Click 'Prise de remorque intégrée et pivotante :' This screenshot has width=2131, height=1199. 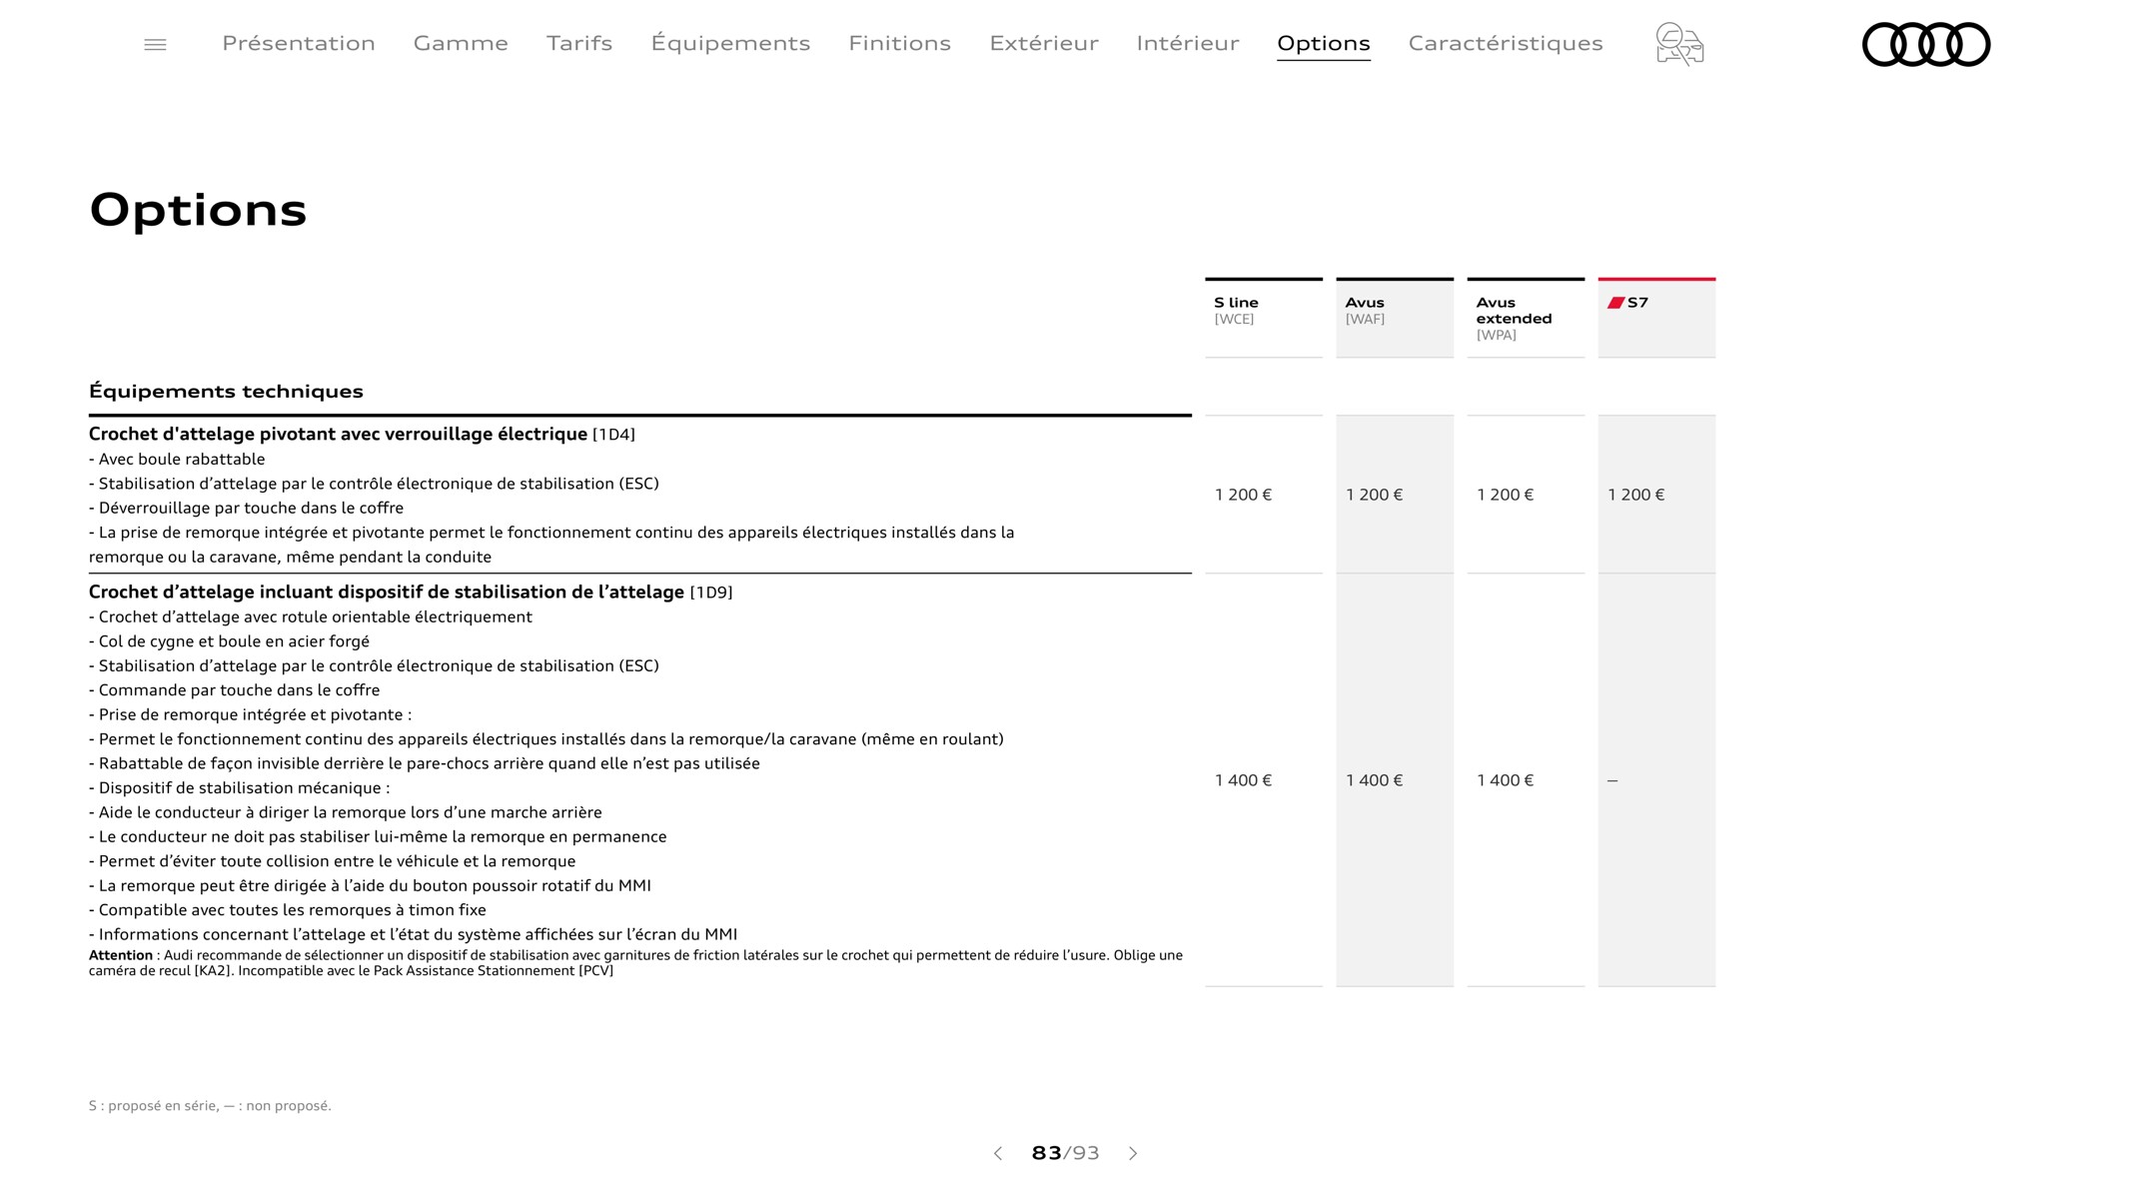[x=250, y=714]
